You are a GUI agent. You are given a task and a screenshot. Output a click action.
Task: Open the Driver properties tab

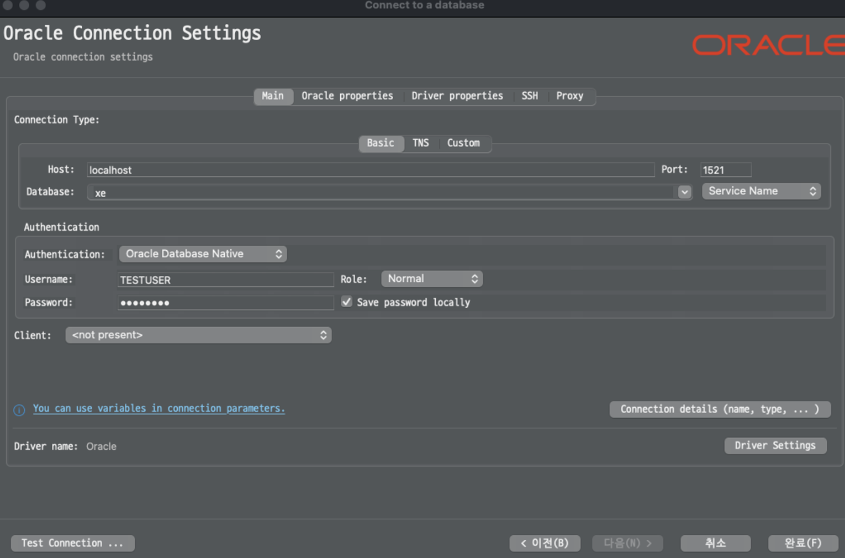[457, 96]
